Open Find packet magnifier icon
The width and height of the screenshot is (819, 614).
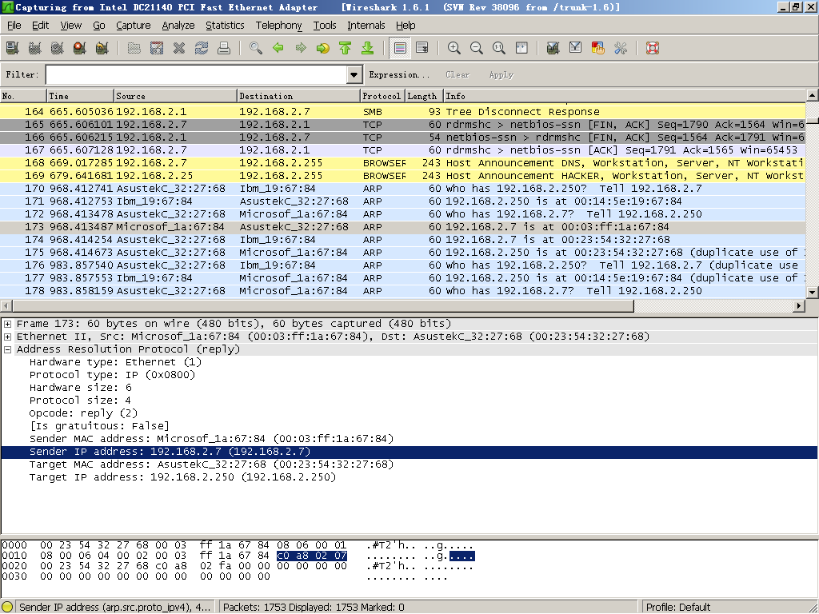pyautogui.click(x=256, y=49)
